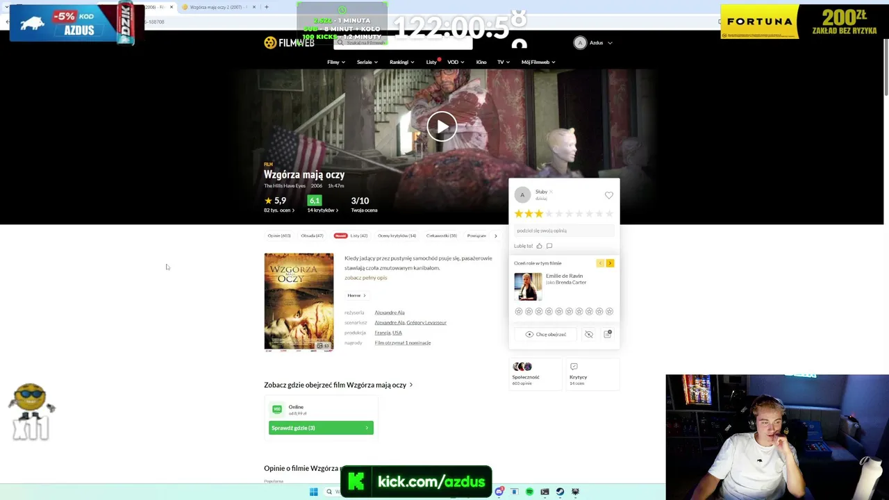Open the Film otrzymał 1 nominację link
The height and width of the screenshot is (500, 889).
click(403, 343)
